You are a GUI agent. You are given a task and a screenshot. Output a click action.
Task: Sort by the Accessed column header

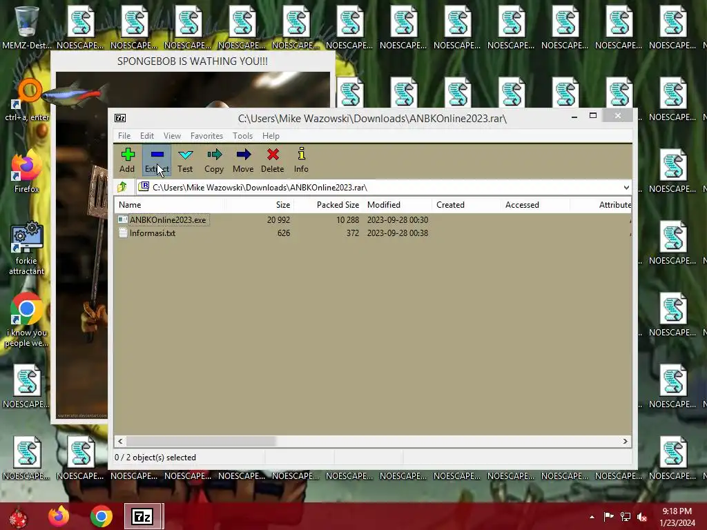[x=535, y=204]
